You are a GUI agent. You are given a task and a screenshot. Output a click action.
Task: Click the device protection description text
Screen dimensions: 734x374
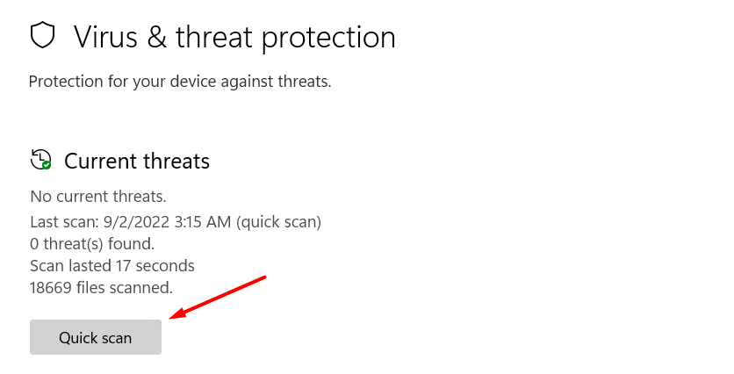point(180,82)
